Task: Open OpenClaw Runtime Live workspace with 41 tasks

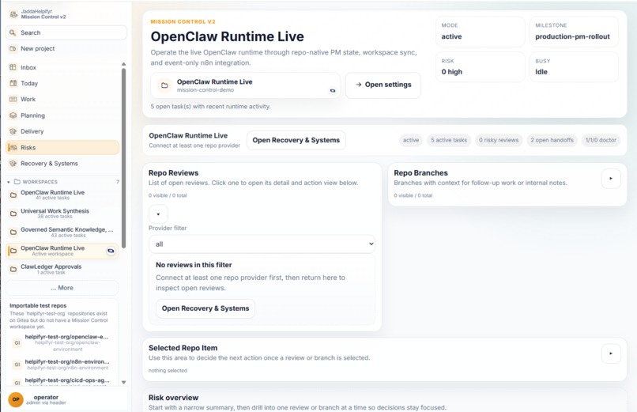Action: [62, 195]
